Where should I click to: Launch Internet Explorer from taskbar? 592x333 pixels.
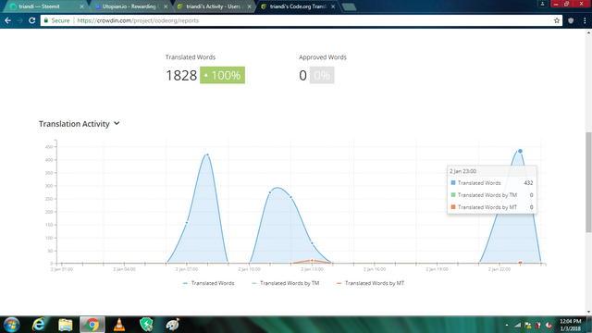click(39, 325)
